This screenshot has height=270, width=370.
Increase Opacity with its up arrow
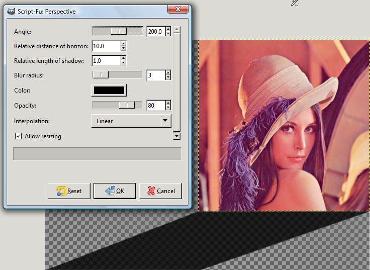(x=168, y=103)
